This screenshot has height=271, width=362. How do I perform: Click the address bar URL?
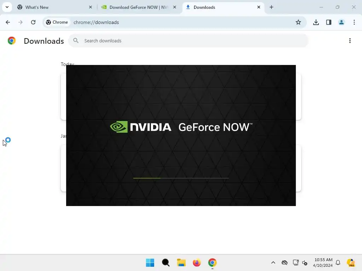(96, 22)
